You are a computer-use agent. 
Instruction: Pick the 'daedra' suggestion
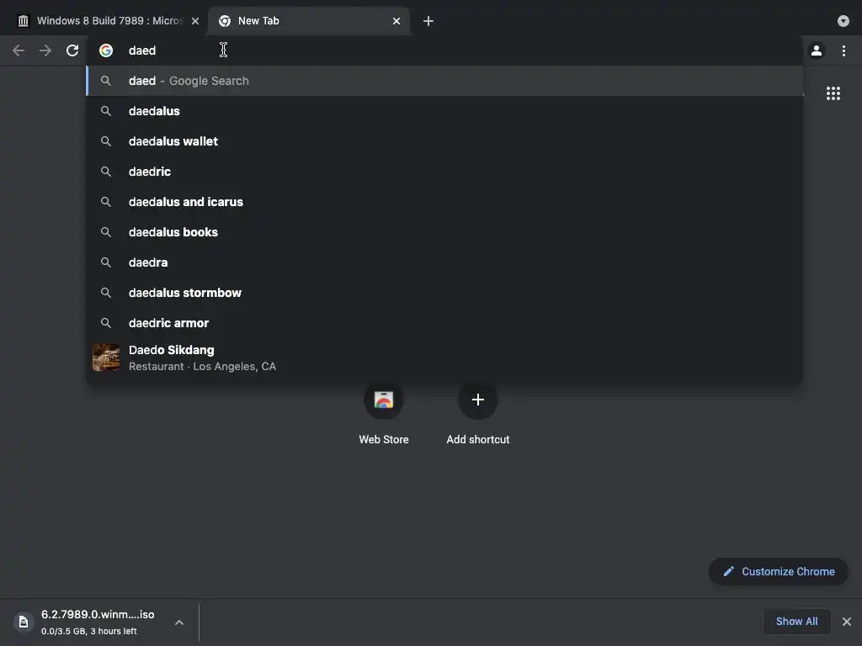click(444, 262)
